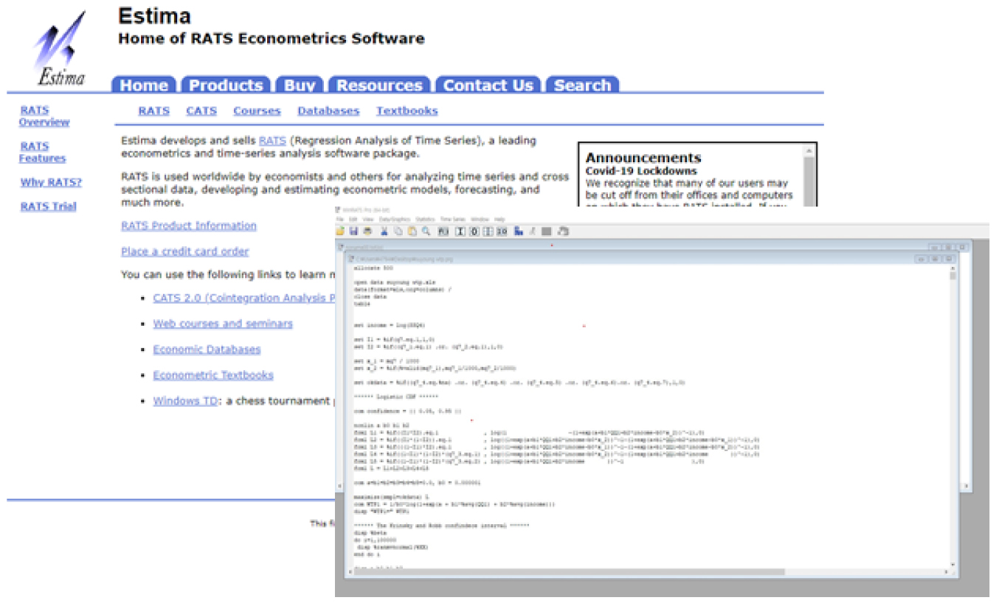This screenshot has height=603, width=999.
Task: Click the Save disk icon in RATS toolbar
Action: (353, 231)
